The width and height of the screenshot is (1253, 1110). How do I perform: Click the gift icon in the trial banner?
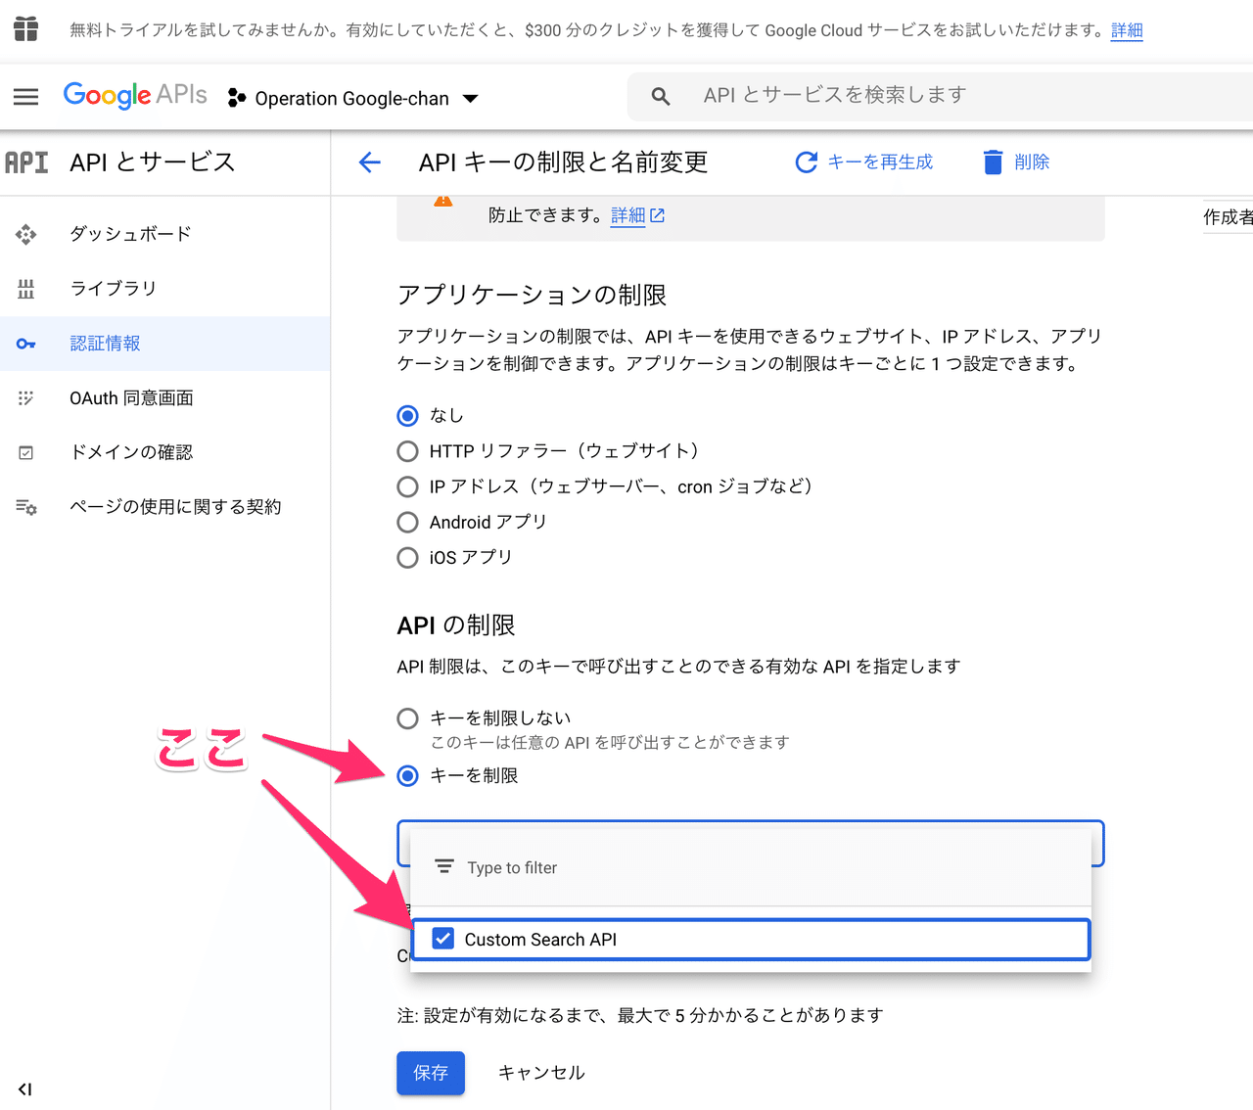point(26,29)
